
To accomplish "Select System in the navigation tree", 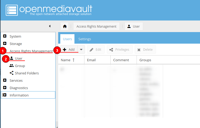I will pos(15,37).
